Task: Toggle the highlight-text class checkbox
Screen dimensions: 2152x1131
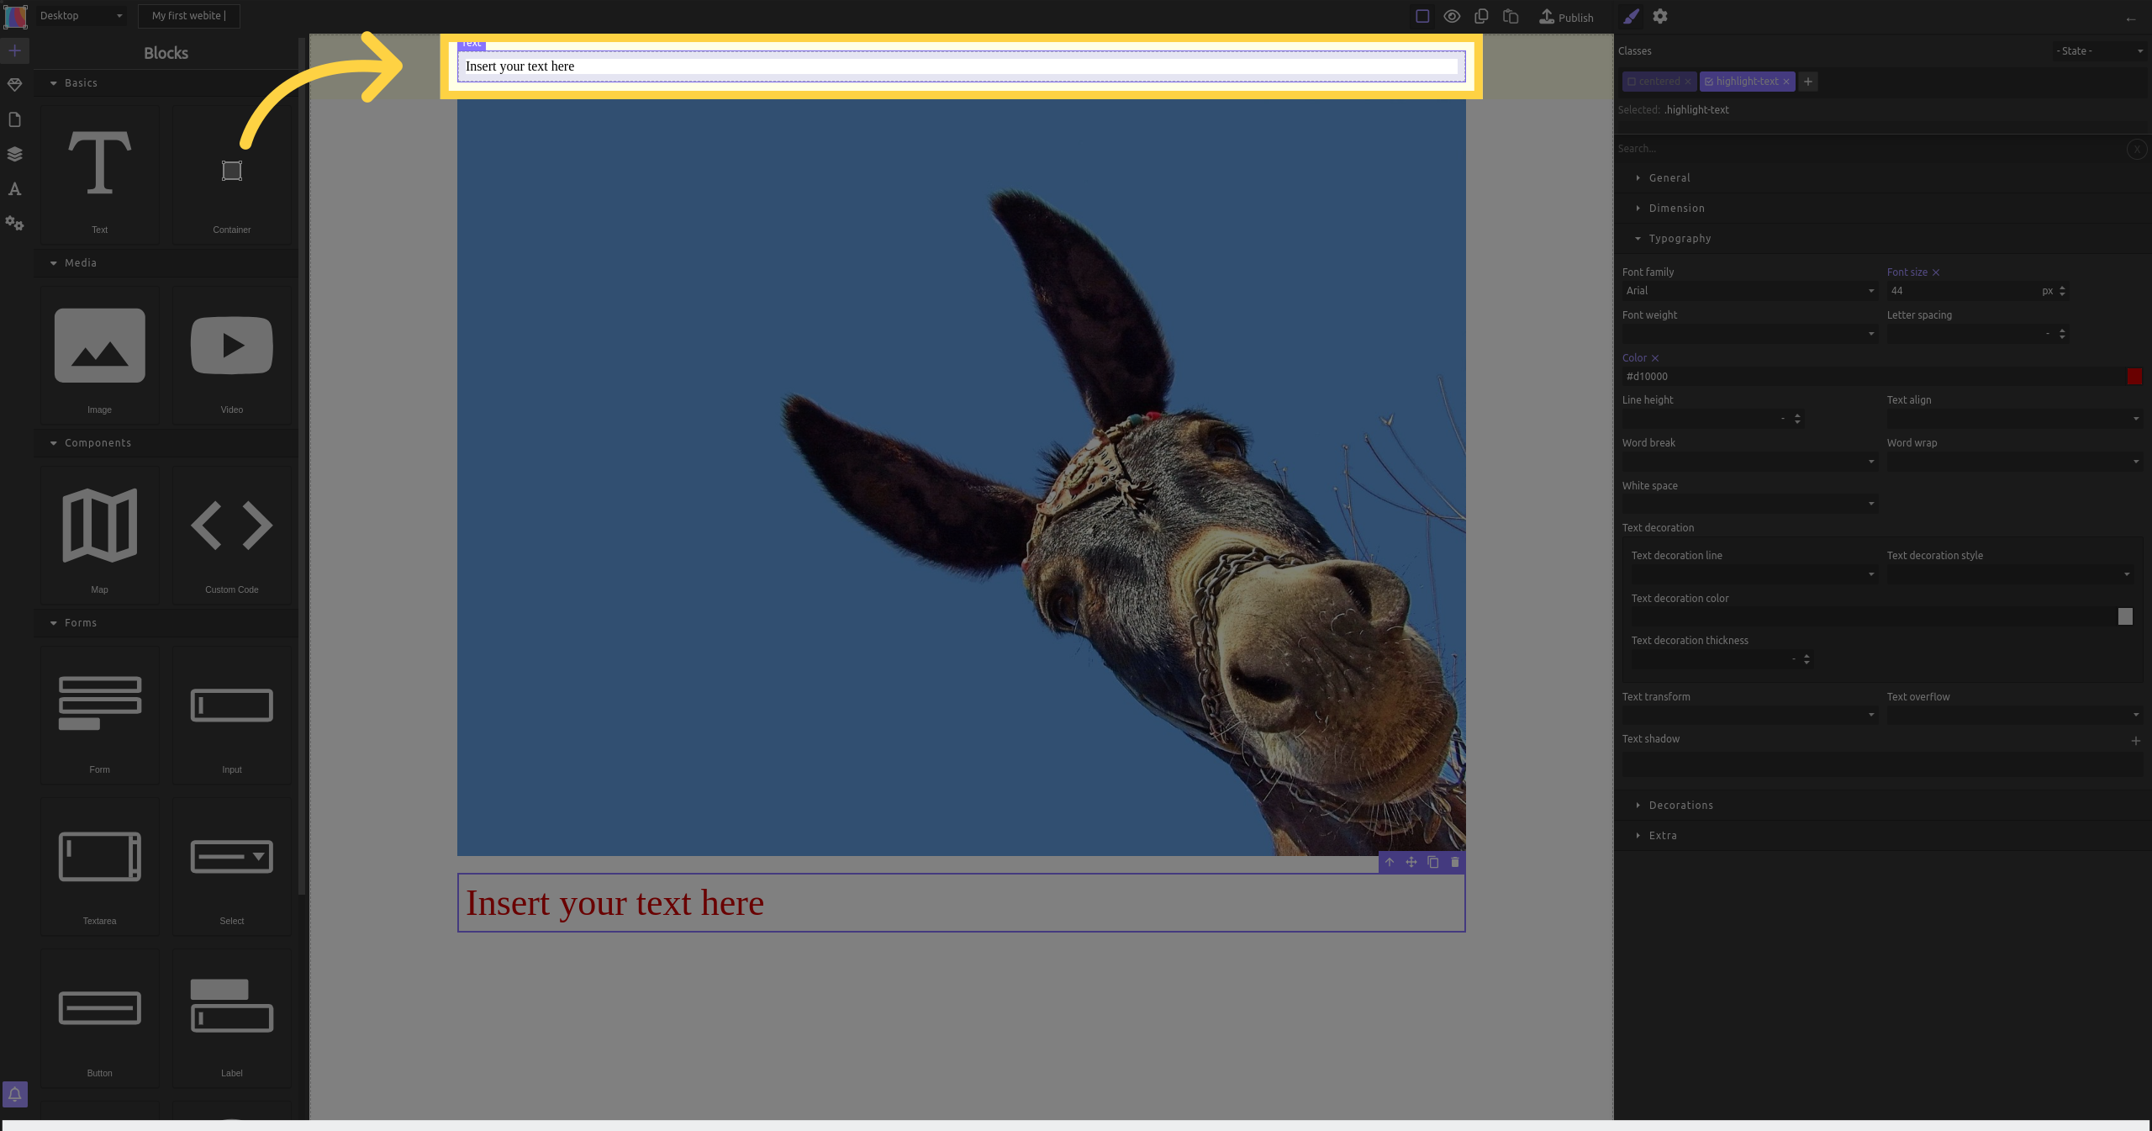Action: [x=1709, y=82]
